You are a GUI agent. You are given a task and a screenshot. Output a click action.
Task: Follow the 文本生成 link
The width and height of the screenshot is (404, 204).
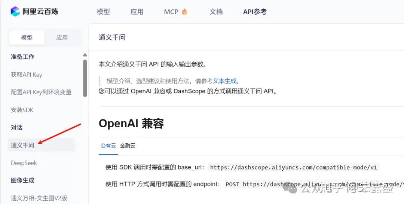[x=224, y=81]
